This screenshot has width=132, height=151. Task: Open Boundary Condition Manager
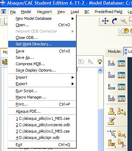(121, 75)
